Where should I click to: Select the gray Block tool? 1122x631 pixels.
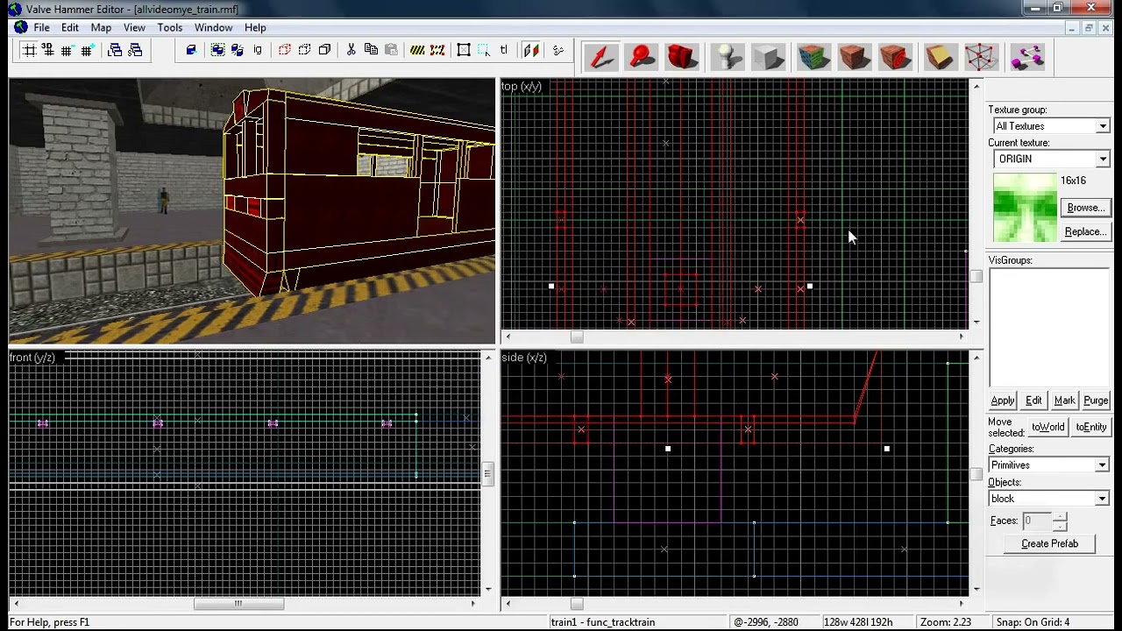pyautogui.click(x=769, y=57)
